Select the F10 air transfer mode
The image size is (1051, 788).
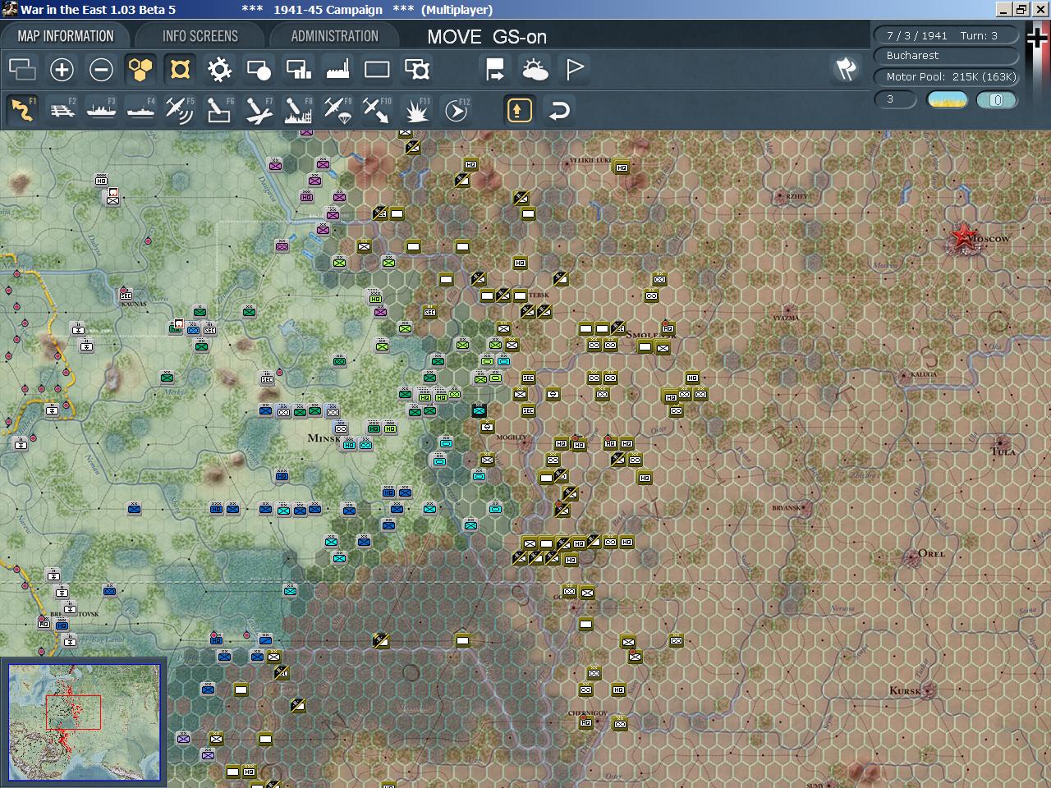click(x=377, y=110)
